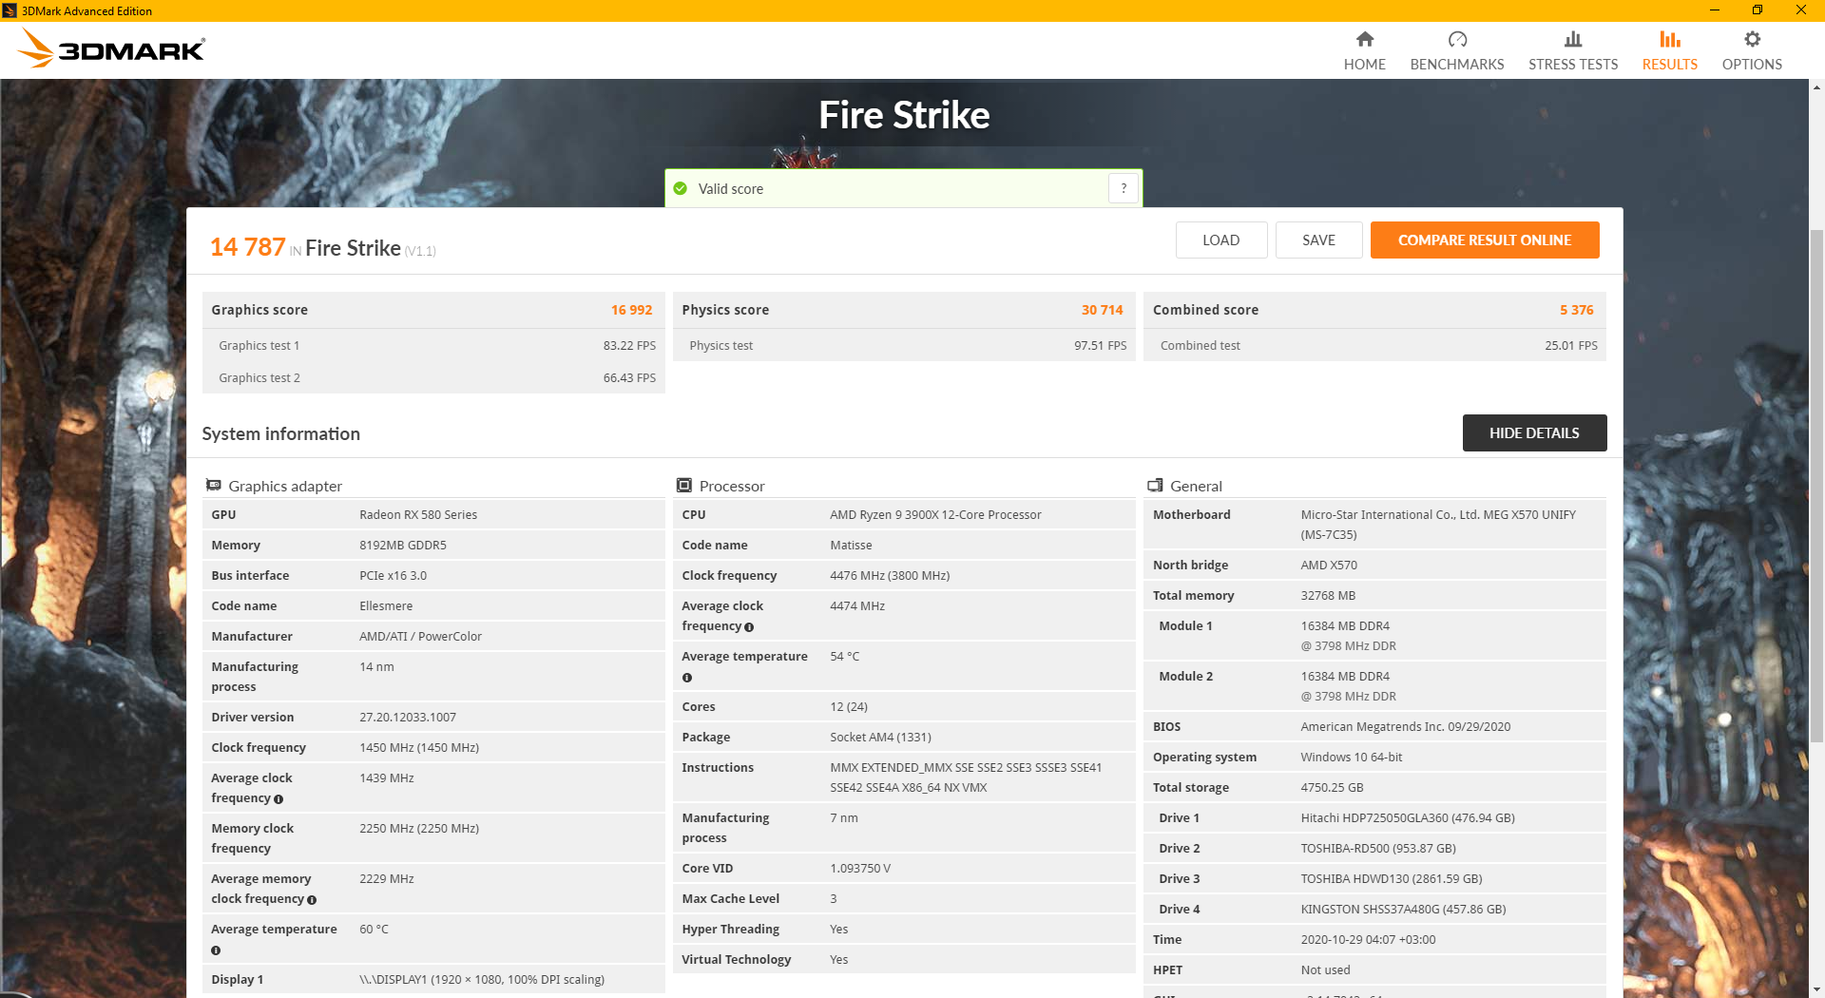Click the Valid score label

click(731, 189)
